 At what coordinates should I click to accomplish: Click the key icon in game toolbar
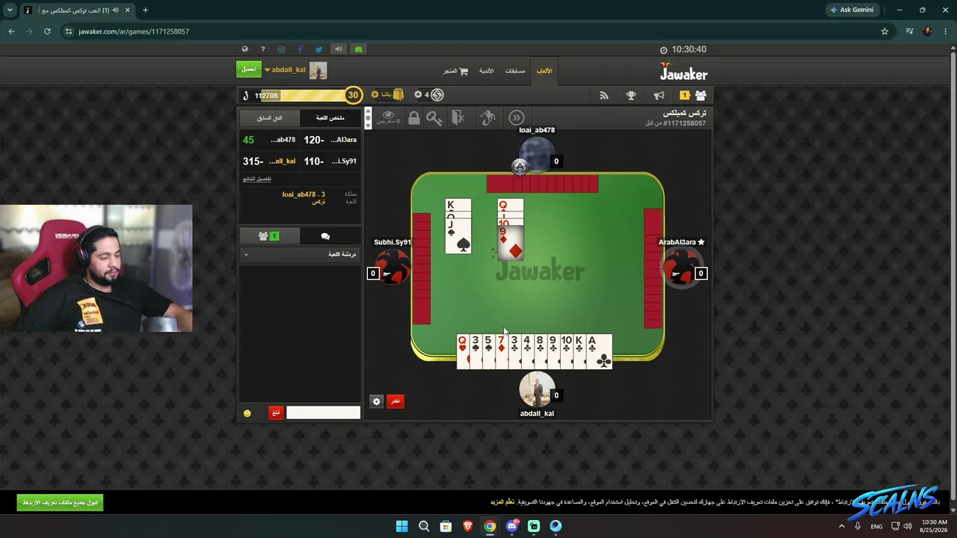[x=434, y=118]
